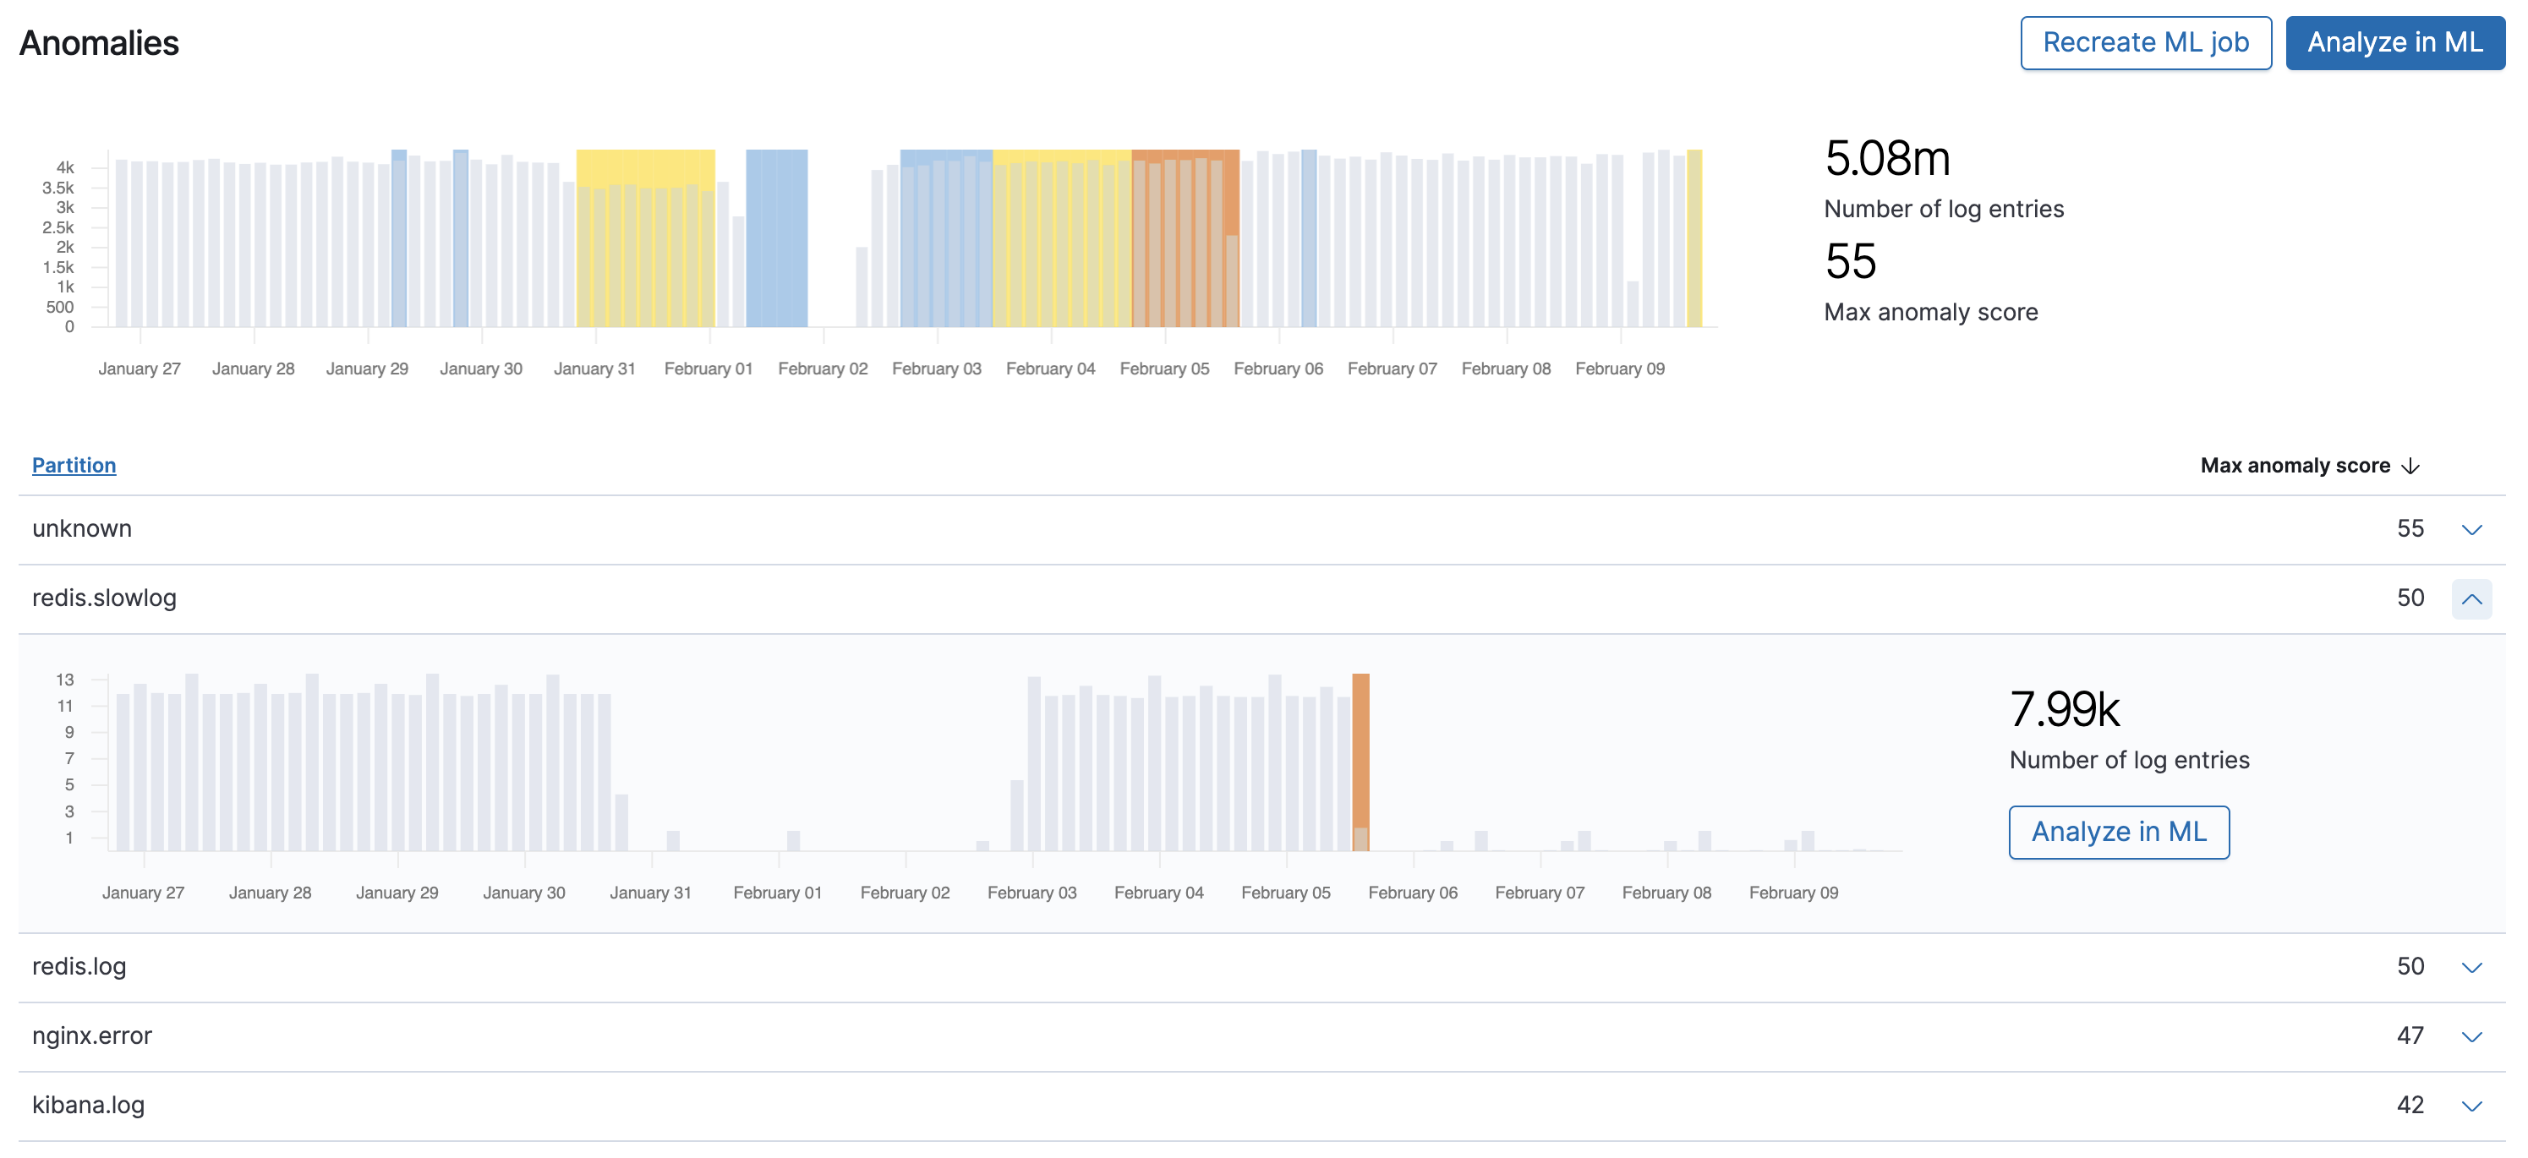The image size is (2528, 1158).
Task: Sort the table by Partition
Action: (74, 464)
